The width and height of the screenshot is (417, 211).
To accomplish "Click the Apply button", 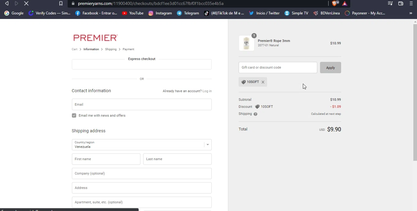I will click(x=330, y=68).
